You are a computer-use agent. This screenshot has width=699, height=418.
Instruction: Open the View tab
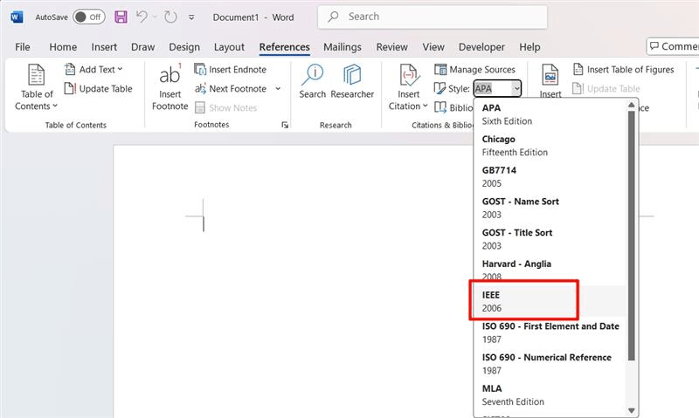point(433,47)
